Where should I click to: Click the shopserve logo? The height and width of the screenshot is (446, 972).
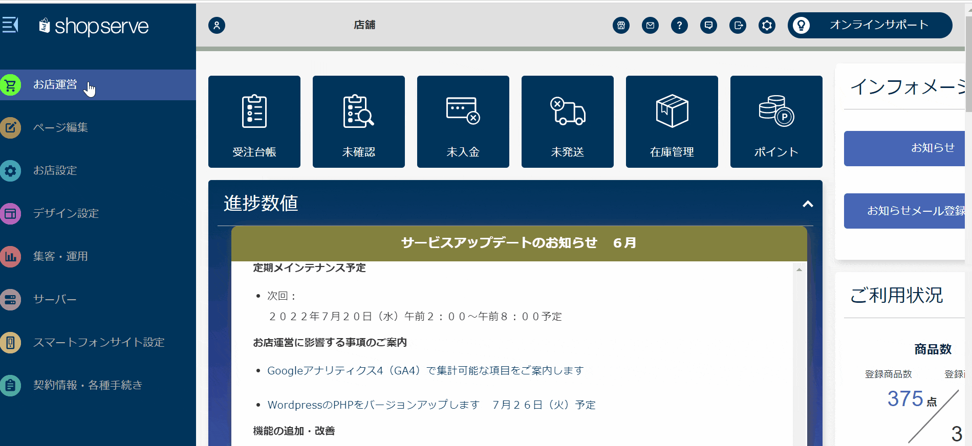(94, 26)
